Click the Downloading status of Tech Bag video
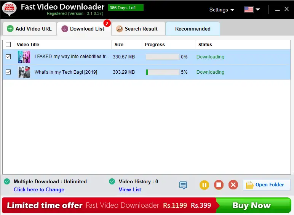This screenshot has height=215, width=294. point(210,72)
